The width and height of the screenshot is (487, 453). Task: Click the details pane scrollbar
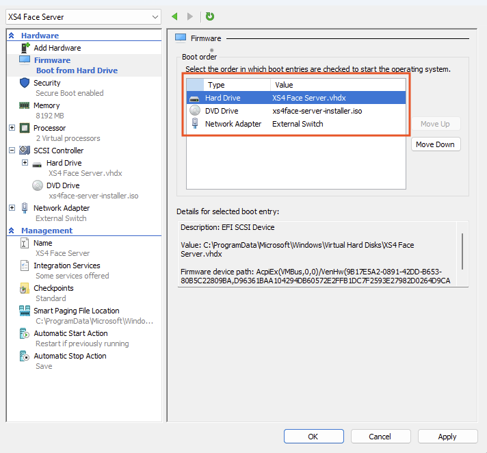click(x=463, y=251)
